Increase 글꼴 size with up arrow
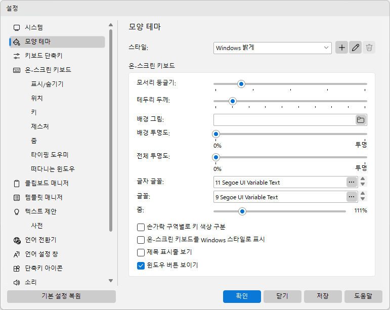This screenshot has height=310, width=390. point(363,193)
